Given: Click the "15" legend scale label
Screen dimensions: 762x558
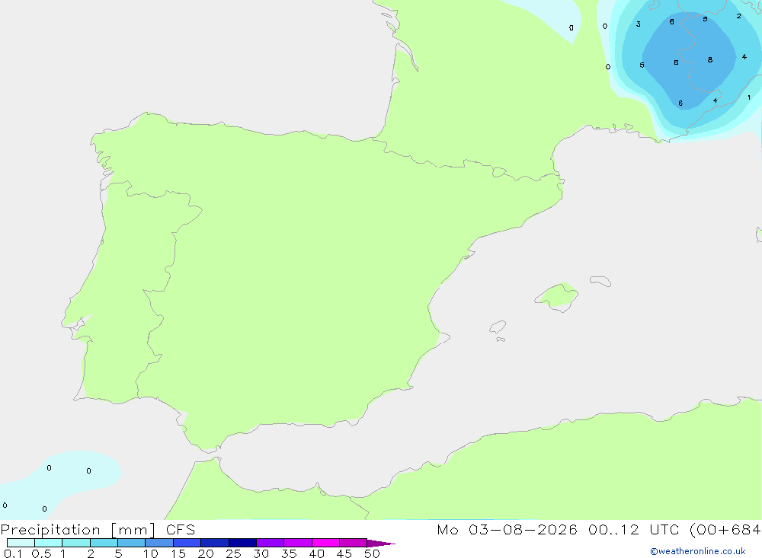Looking at the screenshot, I should pos(178,553).
